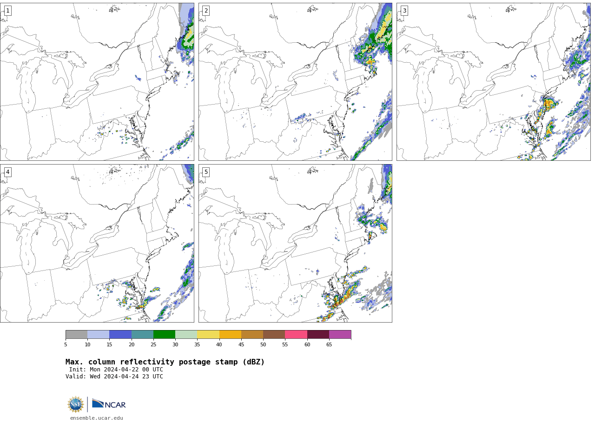The image size is (595, 423).
Task: Click the colorbar tick label 35
Action: [197, 344]
